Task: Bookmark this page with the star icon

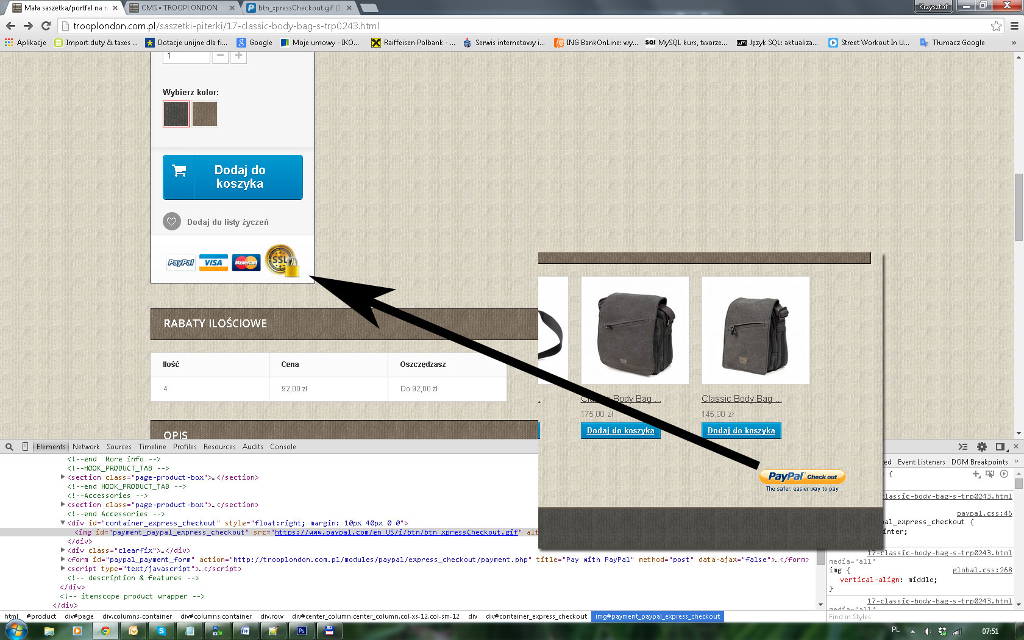Action: (996, 26)
